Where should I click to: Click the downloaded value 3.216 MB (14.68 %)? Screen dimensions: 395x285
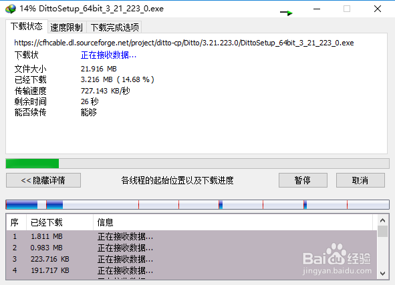118,79
